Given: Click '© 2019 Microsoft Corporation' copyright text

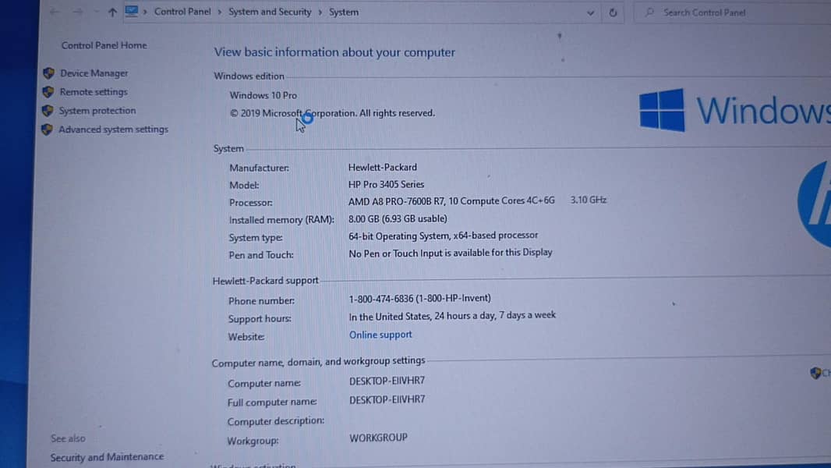Looking at the screenshot, I should click(332, 113).
